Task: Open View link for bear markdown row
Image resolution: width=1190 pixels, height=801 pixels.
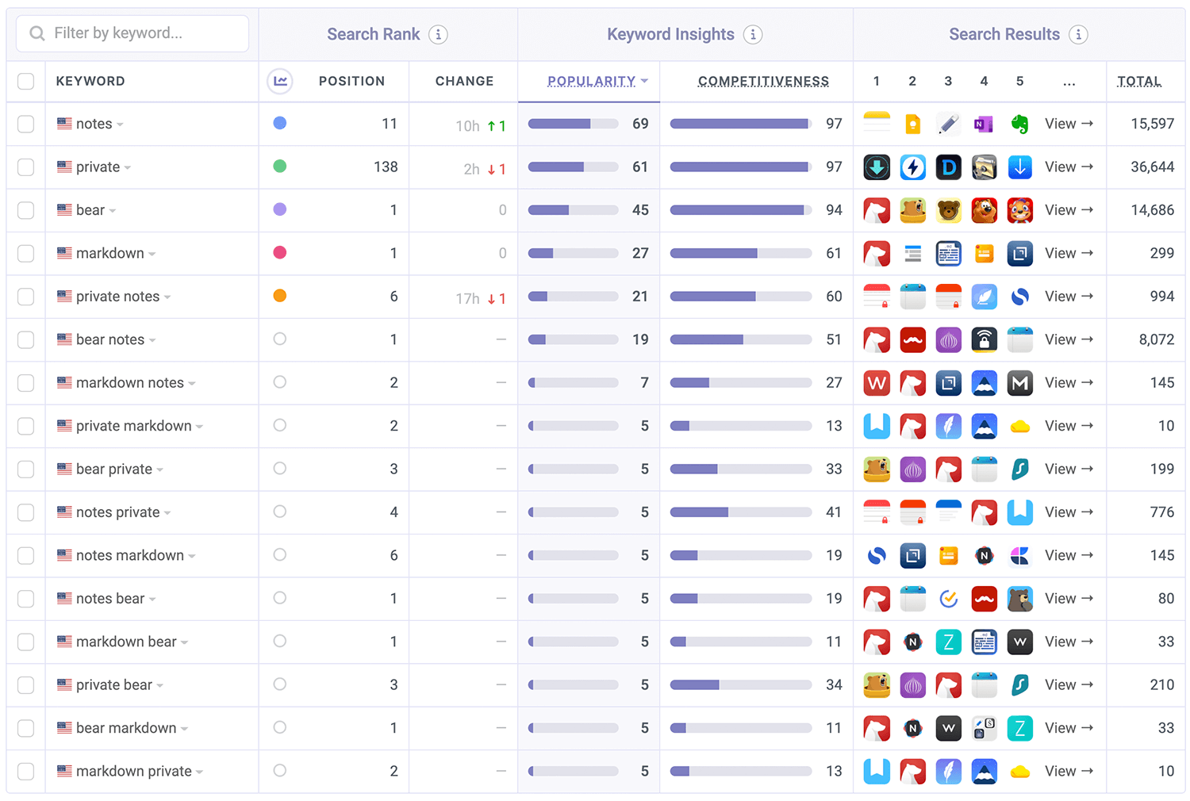Action: (1069, 728)
